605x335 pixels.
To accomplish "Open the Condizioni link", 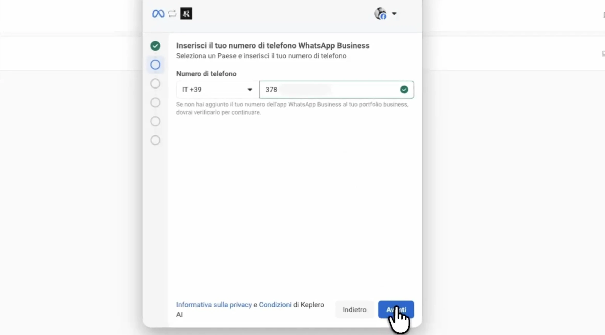I will (x=275, y=305).
